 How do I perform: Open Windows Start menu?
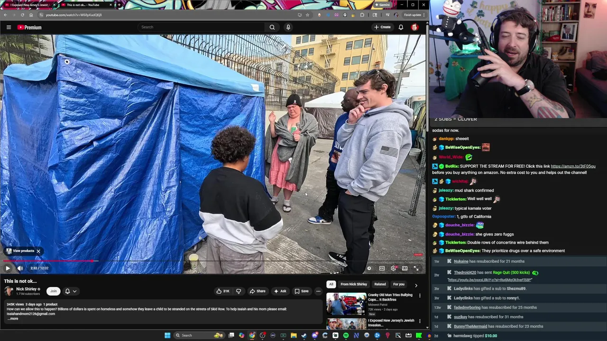coord(167,335)
